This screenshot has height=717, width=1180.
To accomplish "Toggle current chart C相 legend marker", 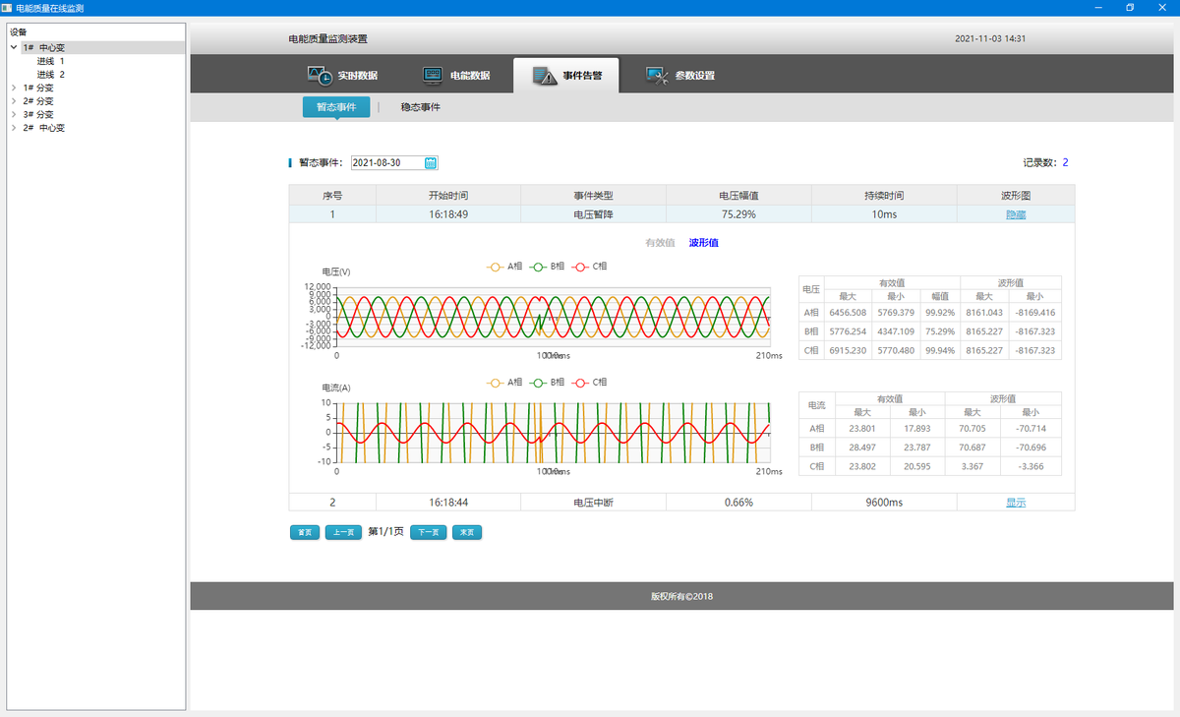I will pyautogui.click(x=581, y=382).
